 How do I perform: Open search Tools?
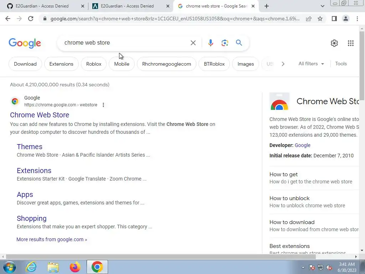click(341, 64)
